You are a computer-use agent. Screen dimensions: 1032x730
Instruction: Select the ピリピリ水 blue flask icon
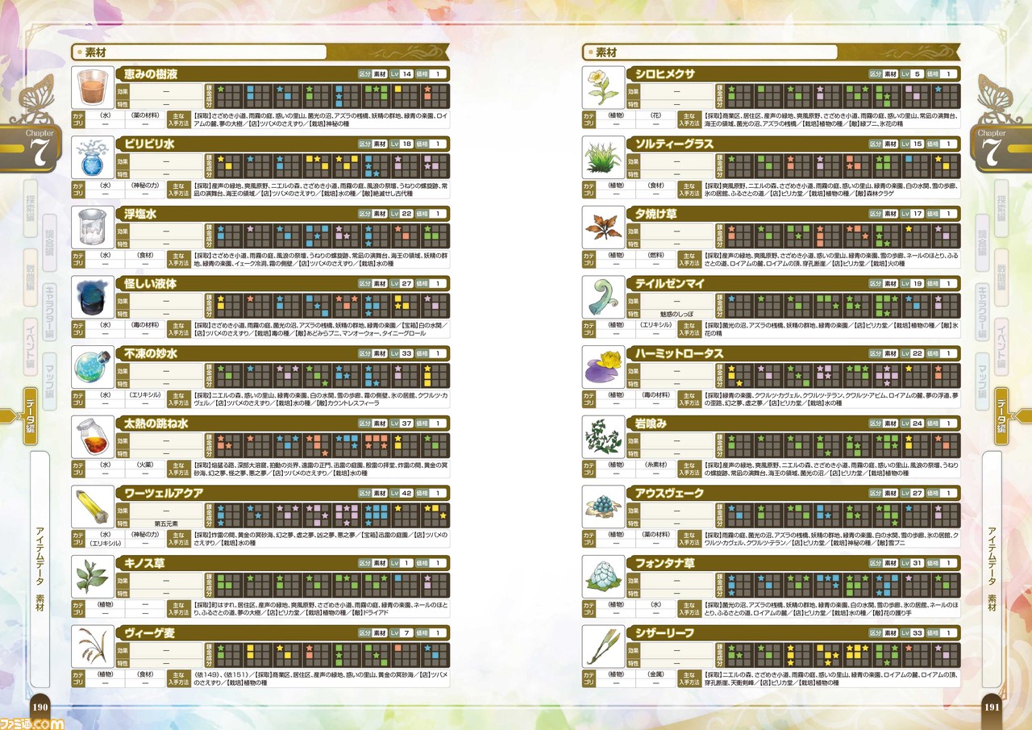tap(93, 157)
